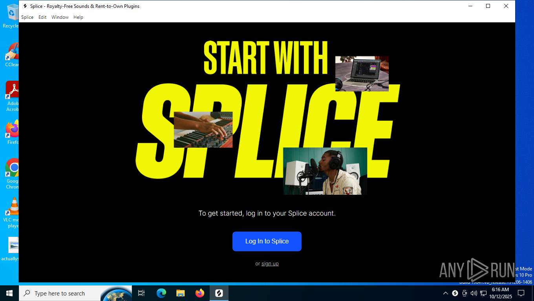
Task: Open the volume control in the tray
Action: coord(474,293)
